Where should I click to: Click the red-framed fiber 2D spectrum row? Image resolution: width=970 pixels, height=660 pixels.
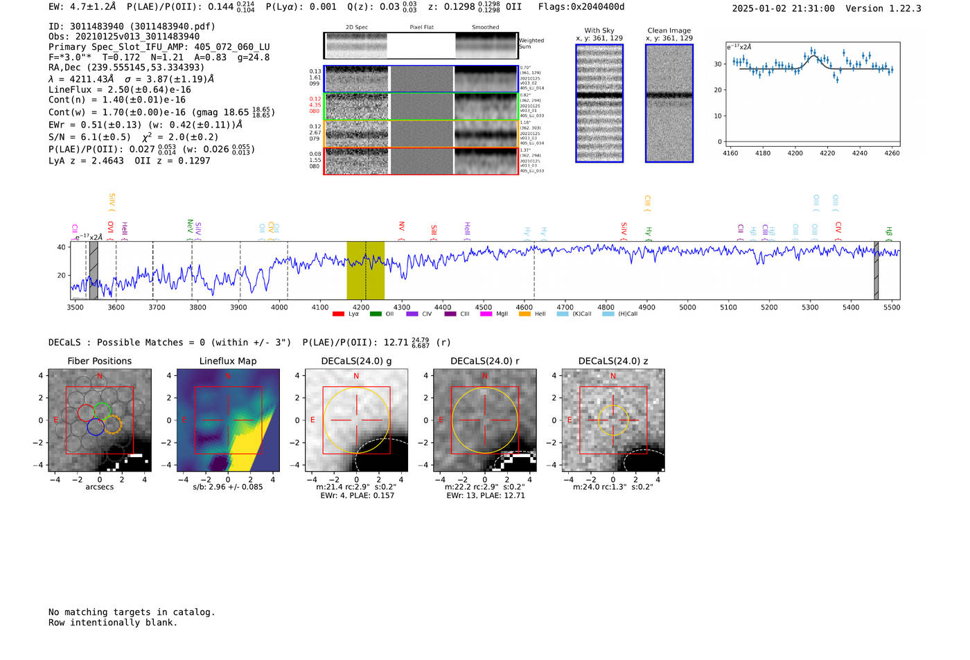coord(421,161)
